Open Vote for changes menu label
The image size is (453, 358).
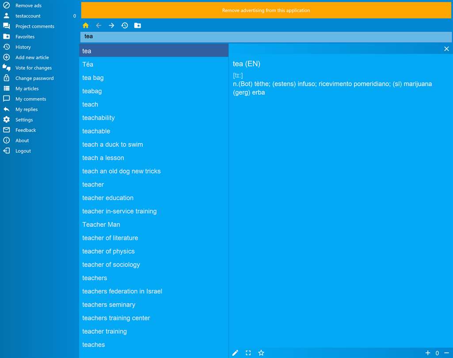pyautogui.click(x=34, y=68)
